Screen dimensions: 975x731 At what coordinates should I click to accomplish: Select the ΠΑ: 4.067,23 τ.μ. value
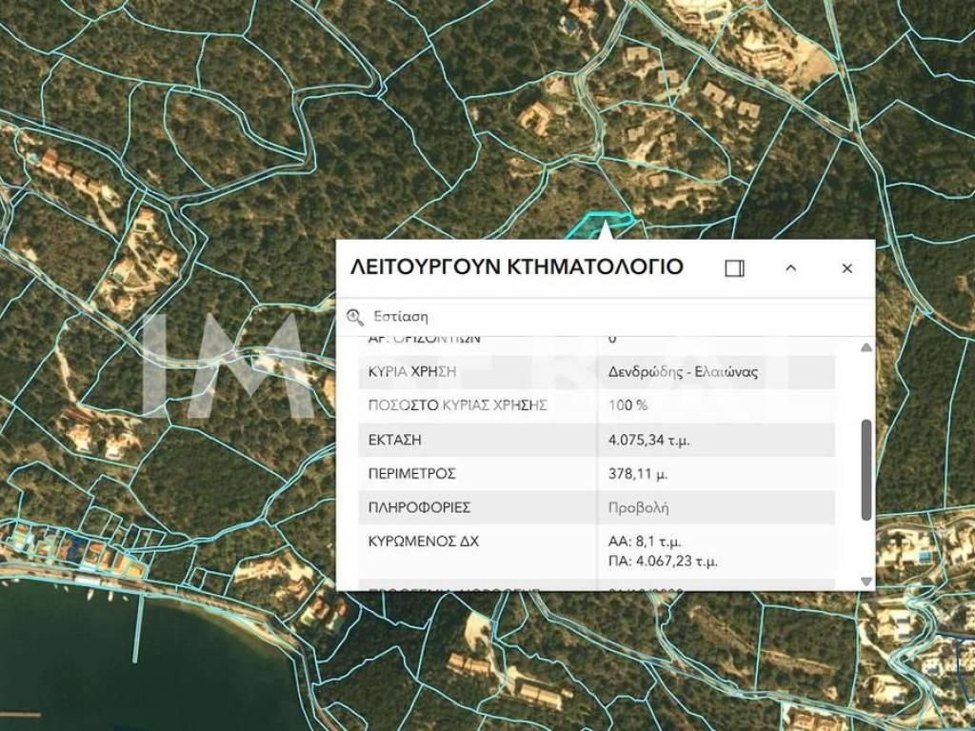point(662,562)
